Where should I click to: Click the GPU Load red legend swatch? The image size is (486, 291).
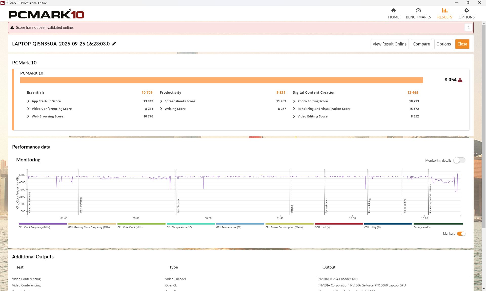click(339, 224)
